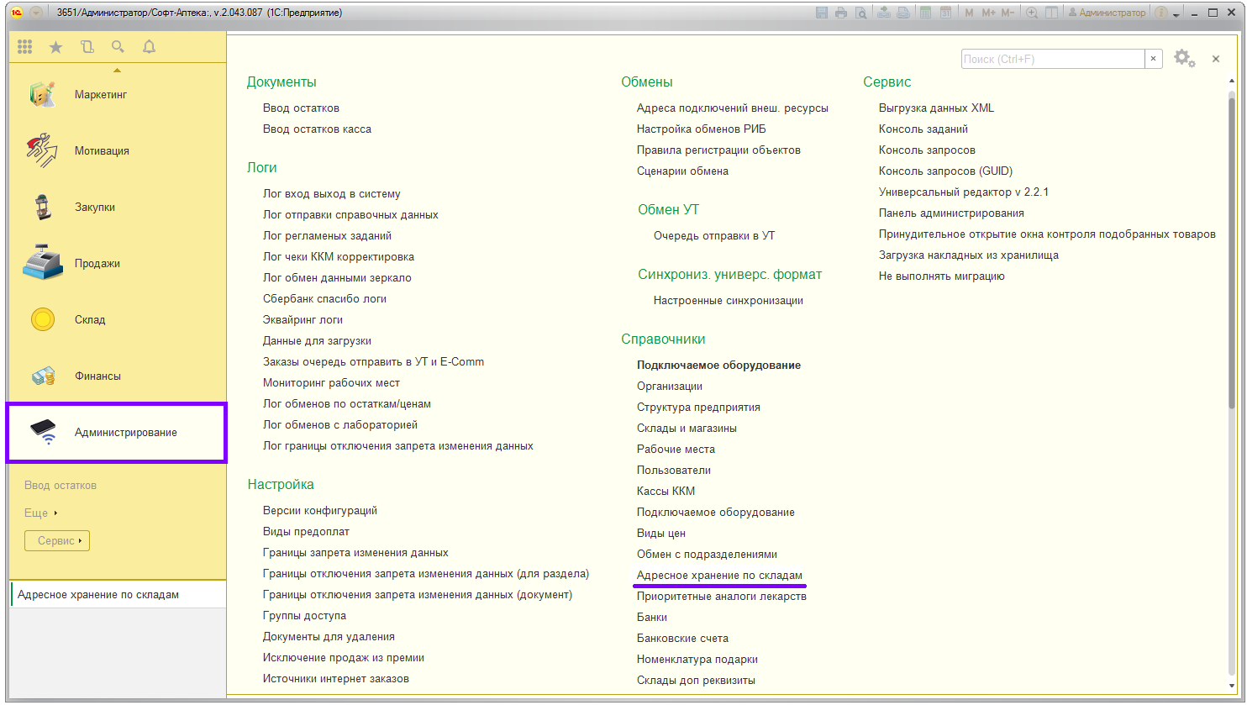1247x705 pixels.
Task: Expand the Еще submenu in sidebar
Action: tap(41, 513)
